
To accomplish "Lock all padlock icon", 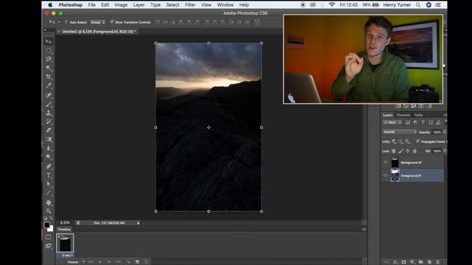I will (414, 151).
